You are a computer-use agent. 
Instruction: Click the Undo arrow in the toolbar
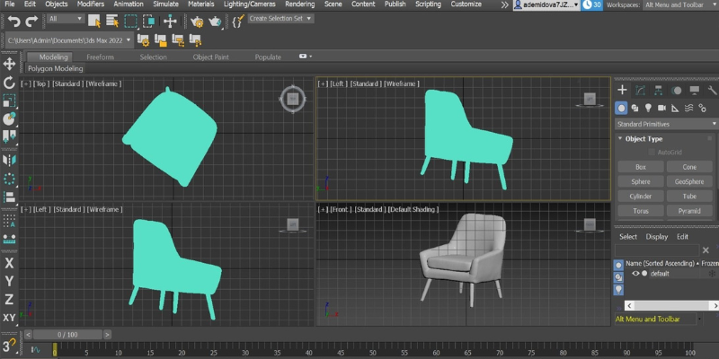pyautogui.click(x=13, y=21)
